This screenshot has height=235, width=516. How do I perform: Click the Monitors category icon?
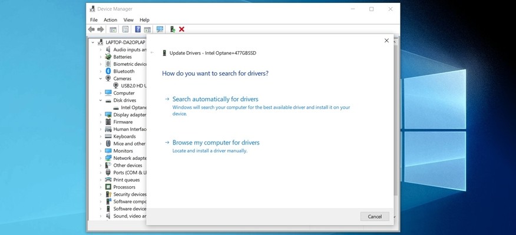pyautogui.click(x=108, y=150)
